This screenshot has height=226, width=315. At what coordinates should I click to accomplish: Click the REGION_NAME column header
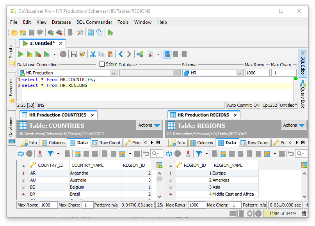(x=228, y=165)
